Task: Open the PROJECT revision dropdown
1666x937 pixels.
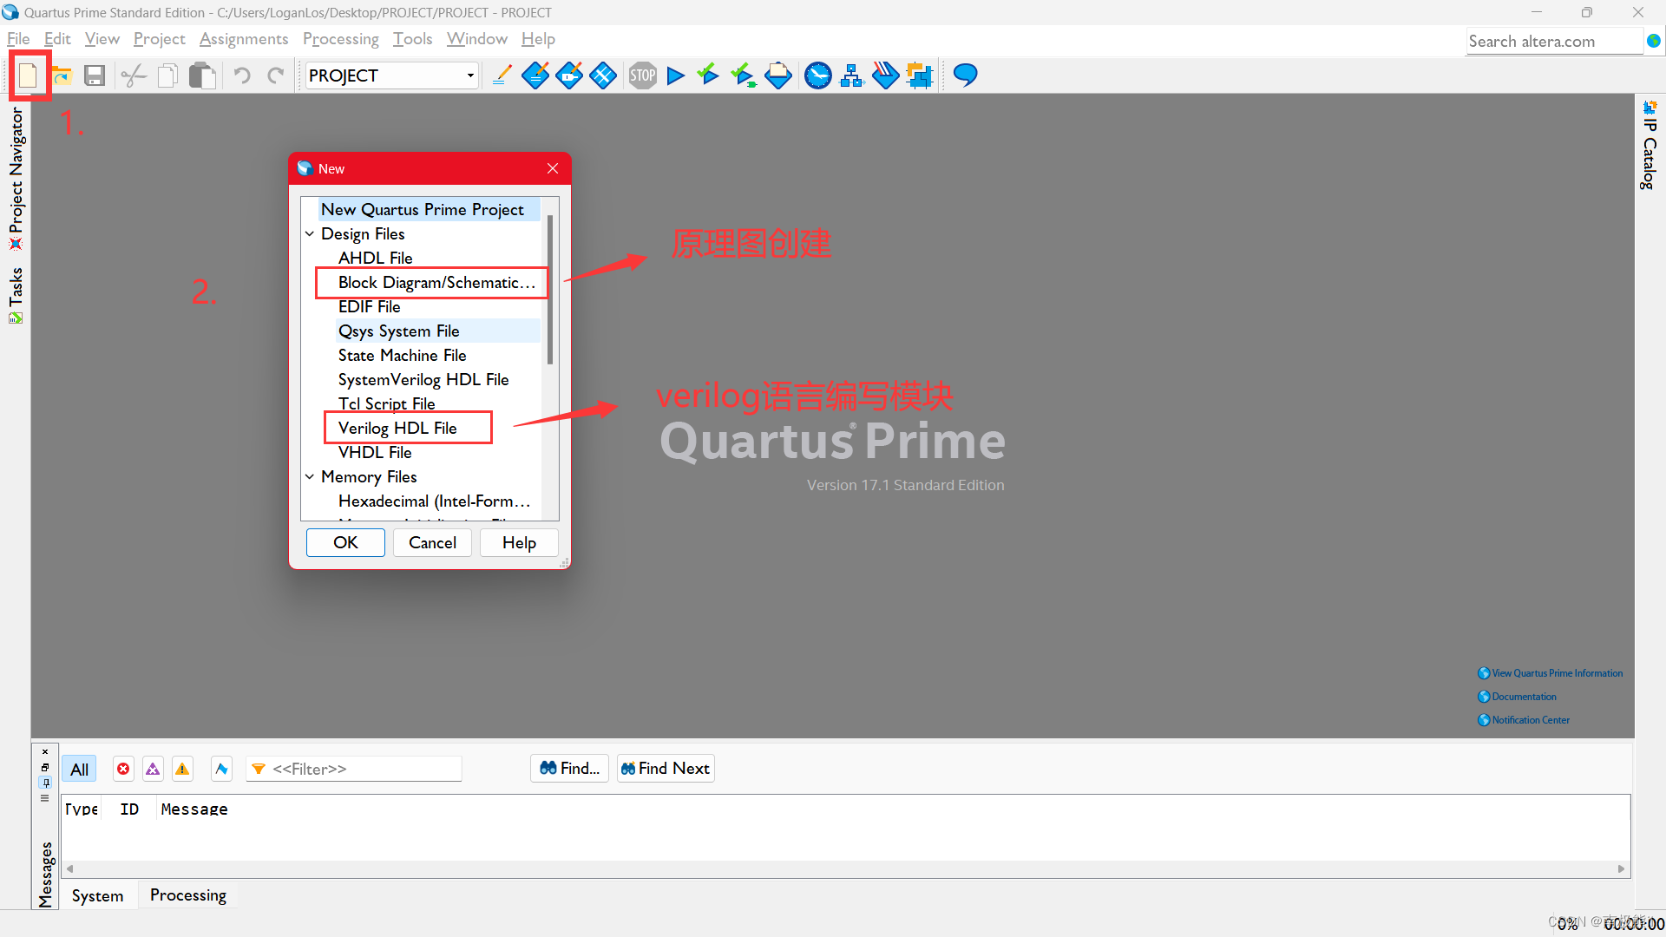Action: click(x=470, y=75)
